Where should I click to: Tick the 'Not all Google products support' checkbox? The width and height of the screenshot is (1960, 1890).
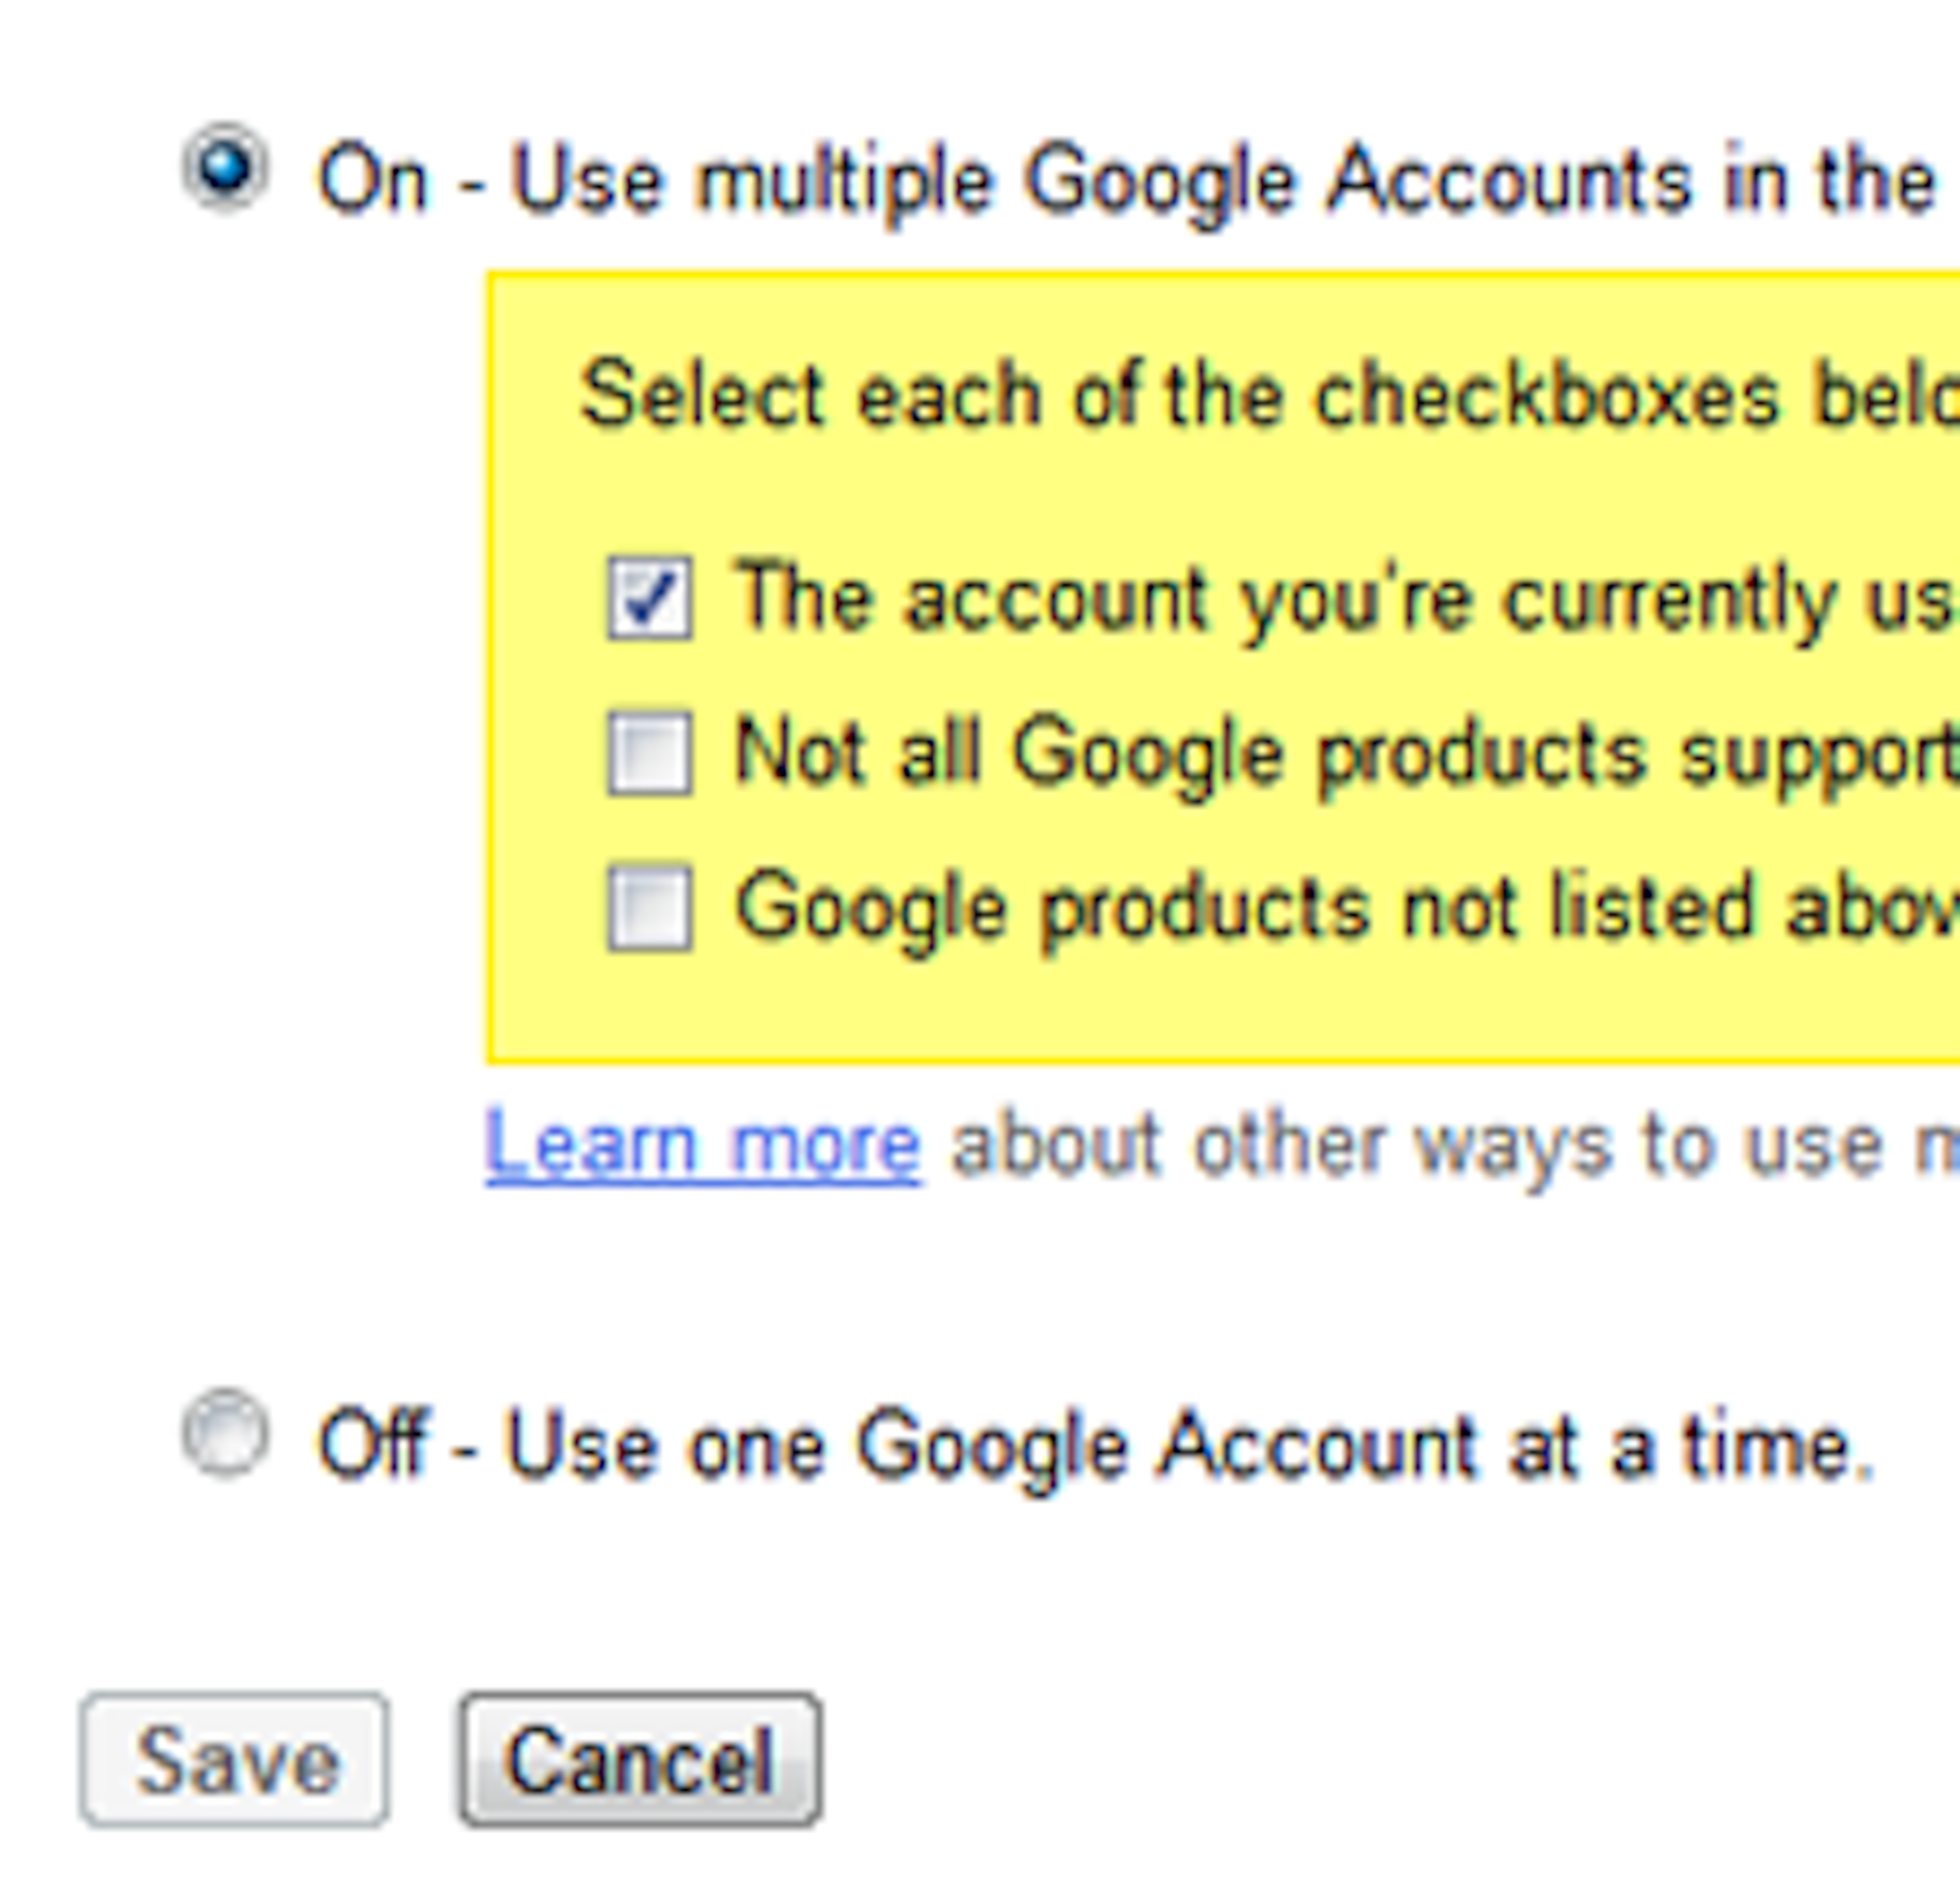pos(649,753)
